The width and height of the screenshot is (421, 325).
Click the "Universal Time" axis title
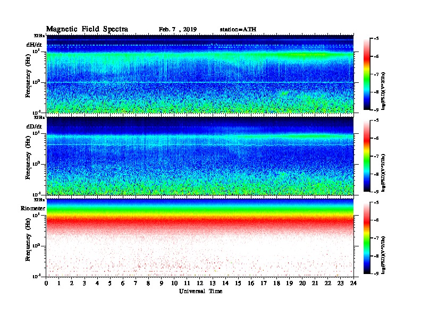pyautogui.click(x=200, y=291)
